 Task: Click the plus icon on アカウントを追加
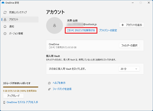pos(123,25)
